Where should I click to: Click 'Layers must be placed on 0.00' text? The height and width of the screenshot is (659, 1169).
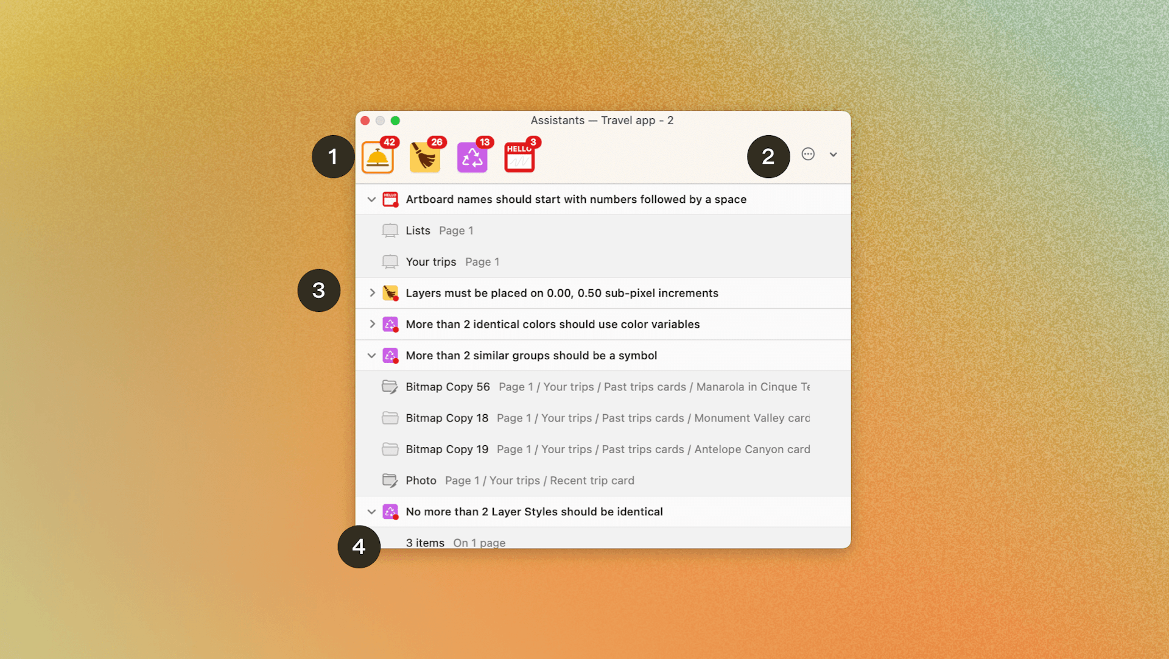tap(561, 293)
